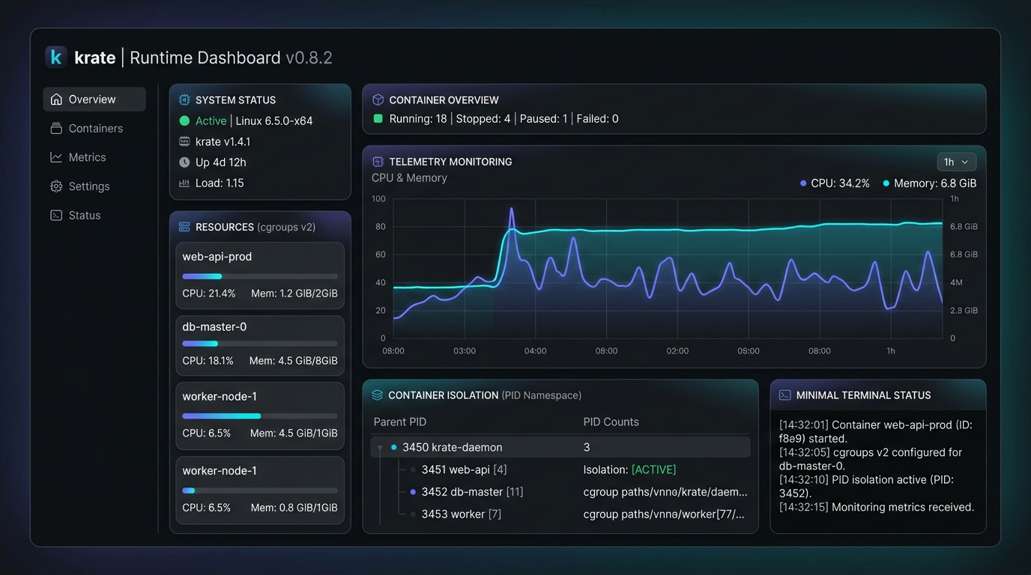This screenshot has height=575, width=1031.
Task: Click the green Running status square
Action: (x=378, y=118)
